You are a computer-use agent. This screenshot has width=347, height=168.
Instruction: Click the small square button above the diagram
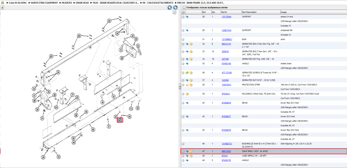[174, 12]
